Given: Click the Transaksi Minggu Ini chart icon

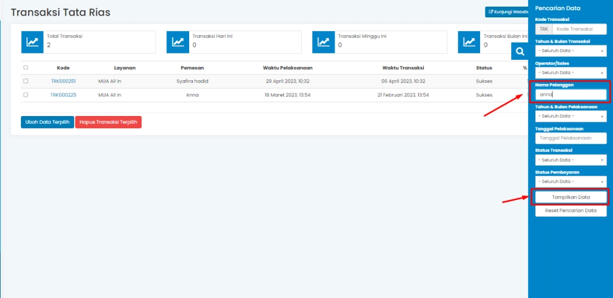Looking at the screenshot, I should [x=323, y=42].
